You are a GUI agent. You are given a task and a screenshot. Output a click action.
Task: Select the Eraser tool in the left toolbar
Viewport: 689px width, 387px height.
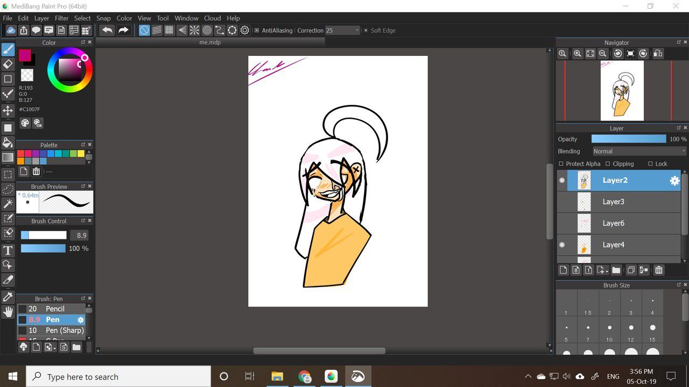pos(8,64)
